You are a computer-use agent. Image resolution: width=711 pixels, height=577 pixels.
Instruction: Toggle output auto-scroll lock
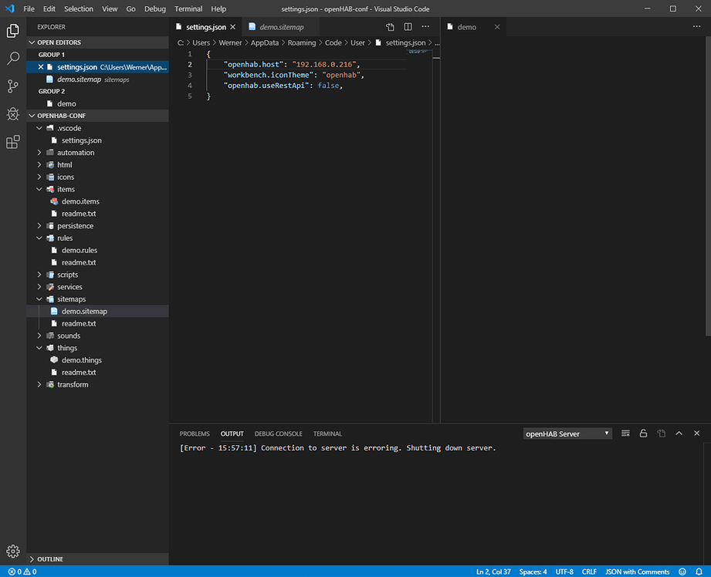point(643,433)
